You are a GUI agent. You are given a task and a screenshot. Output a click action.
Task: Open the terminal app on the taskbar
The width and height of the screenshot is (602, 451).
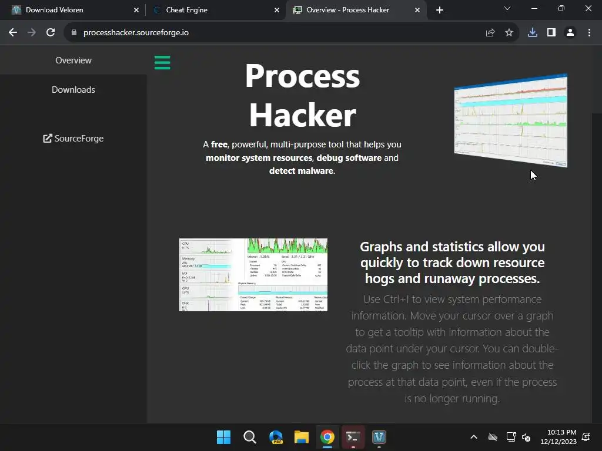[x=353, y=437]
